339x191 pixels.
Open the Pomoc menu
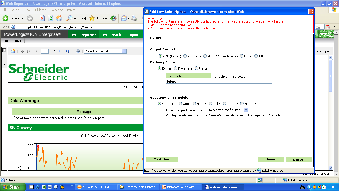tap(71, 10)
